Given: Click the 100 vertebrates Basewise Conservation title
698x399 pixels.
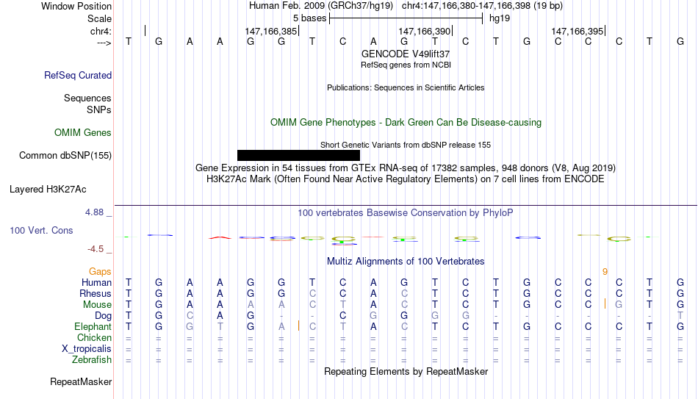Looking at the screenshot, I should [406, 213].
